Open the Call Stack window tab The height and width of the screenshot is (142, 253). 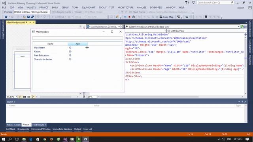coord(11,129)
